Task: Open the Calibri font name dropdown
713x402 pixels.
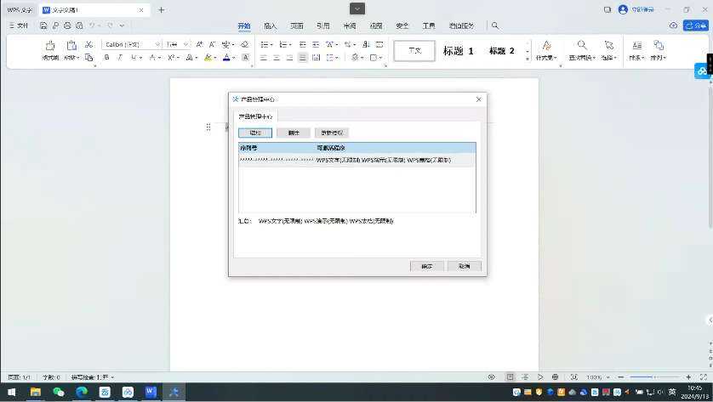Action: (157, 44)
